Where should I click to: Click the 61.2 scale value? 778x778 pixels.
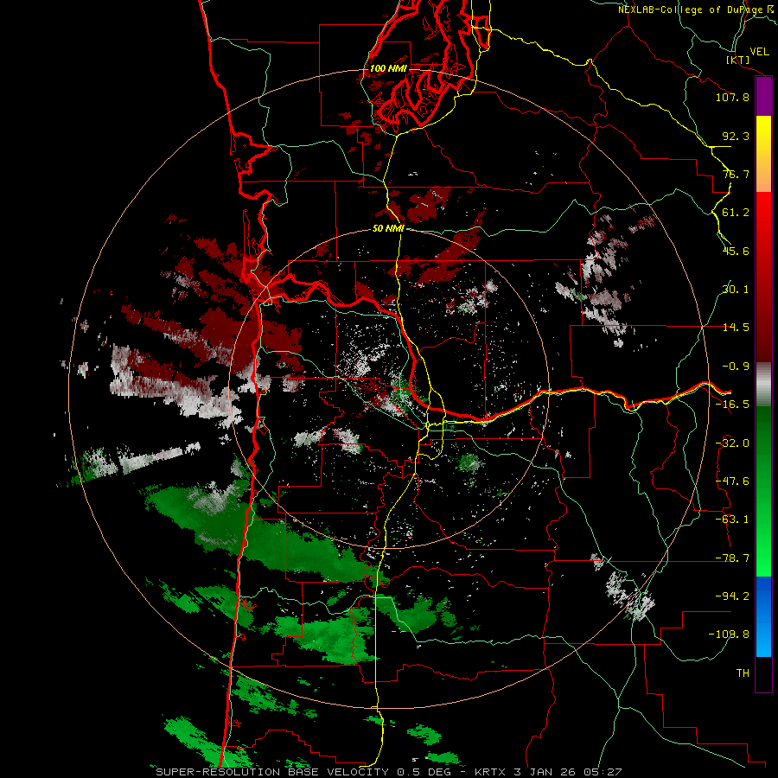736,213
